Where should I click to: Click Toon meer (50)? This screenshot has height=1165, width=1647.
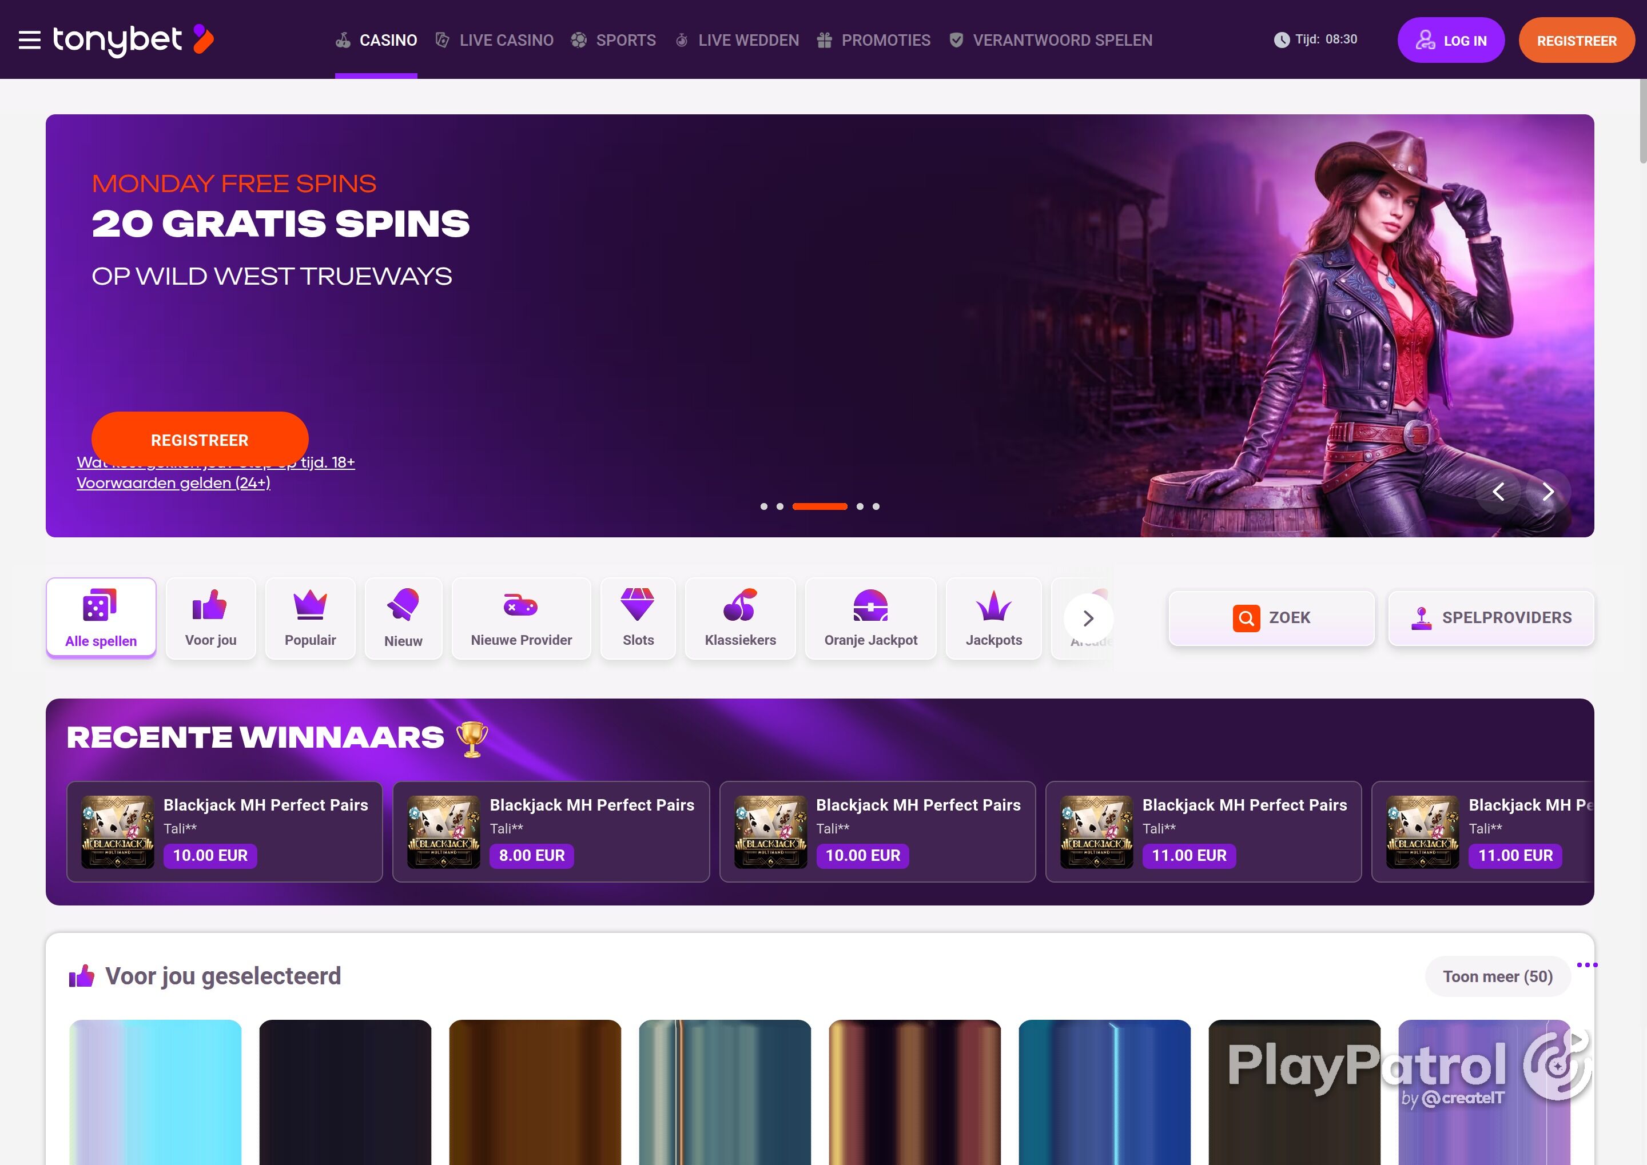1497,976
